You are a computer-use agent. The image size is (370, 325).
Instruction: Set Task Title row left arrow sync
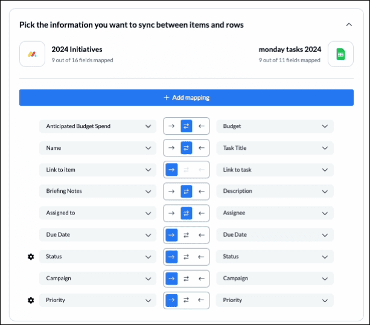tap(201, 148)
